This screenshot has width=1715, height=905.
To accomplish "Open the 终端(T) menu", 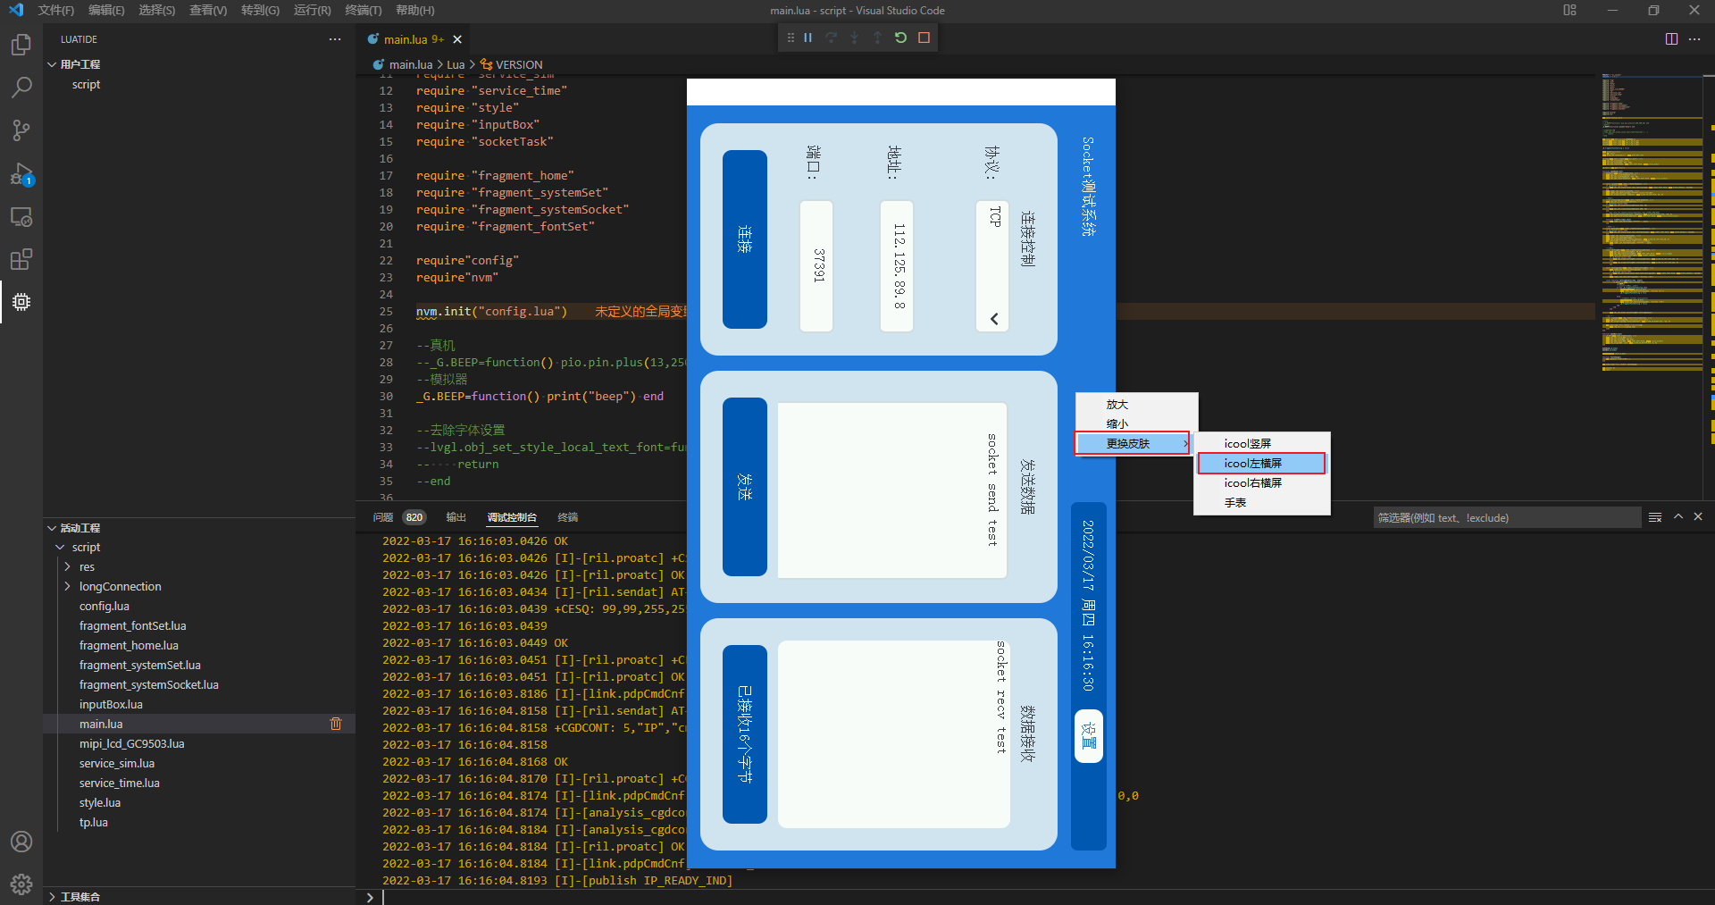I will (x=363, y=10).
